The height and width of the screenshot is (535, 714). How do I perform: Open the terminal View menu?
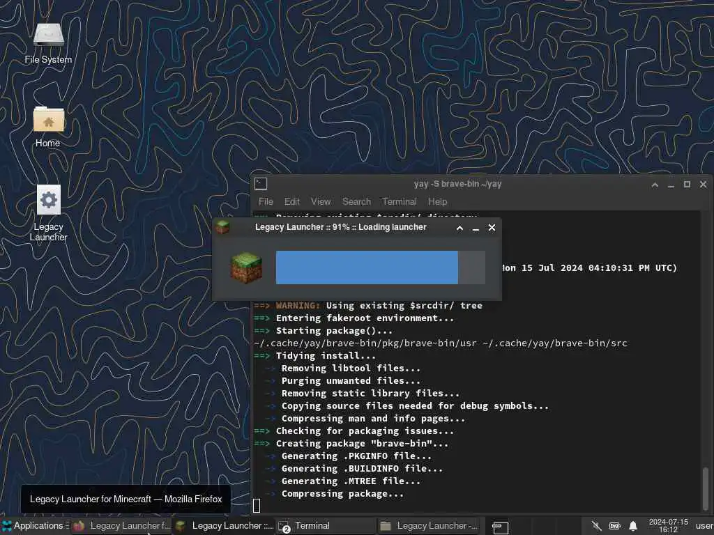click(321, 201)
